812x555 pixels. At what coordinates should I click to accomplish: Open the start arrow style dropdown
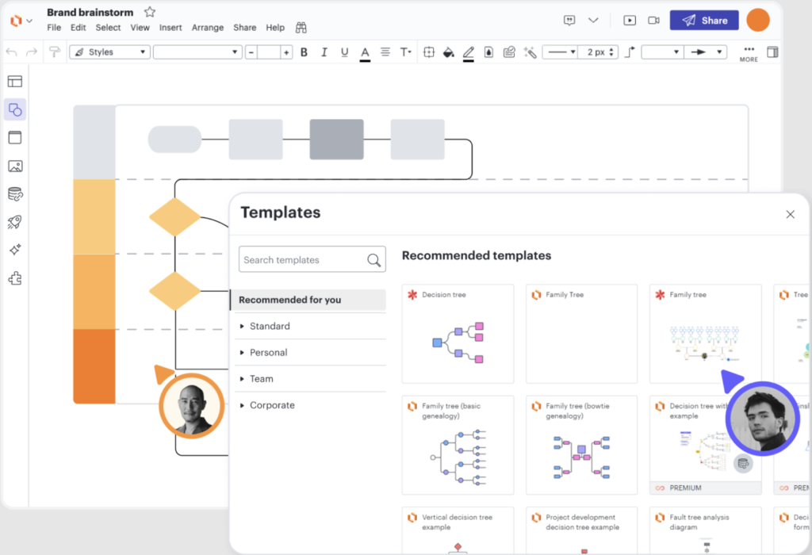[x=662, y=52]
